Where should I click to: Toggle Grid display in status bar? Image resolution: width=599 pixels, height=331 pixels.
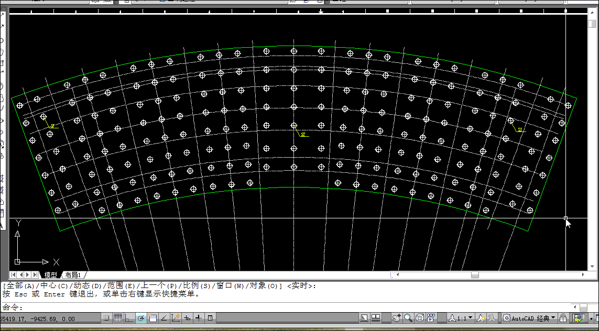(118, 318)
